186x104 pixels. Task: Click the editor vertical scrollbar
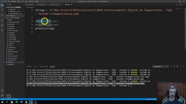[185, 28]
